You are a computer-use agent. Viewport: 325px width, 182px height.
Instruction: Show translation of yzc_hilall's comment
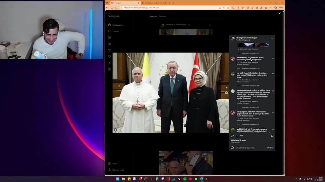coord(243,82)
